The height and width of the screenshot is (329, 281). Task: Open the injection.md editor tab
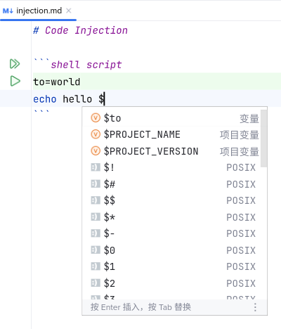click(x=39, y=11)
